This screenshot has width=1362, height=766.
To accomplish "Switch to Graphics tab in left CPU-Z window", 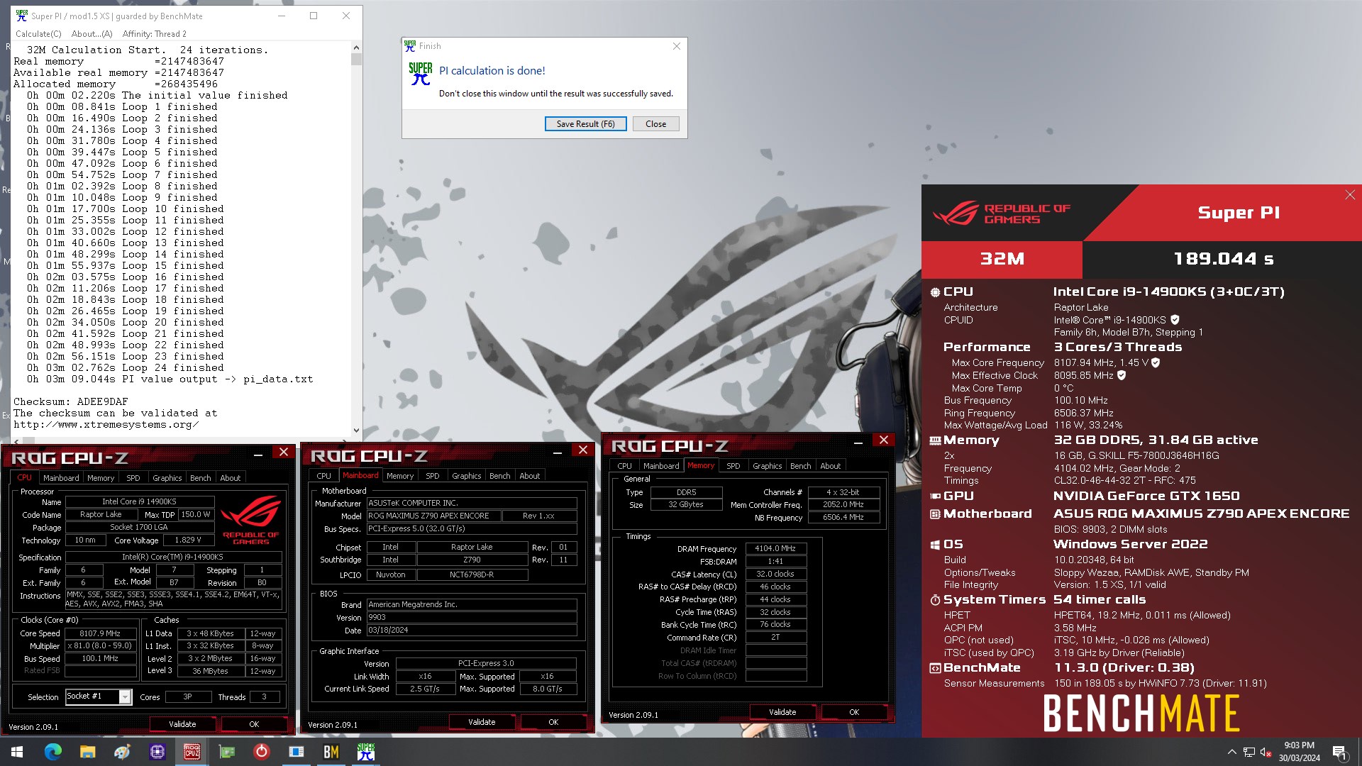I will click(167, 478).
